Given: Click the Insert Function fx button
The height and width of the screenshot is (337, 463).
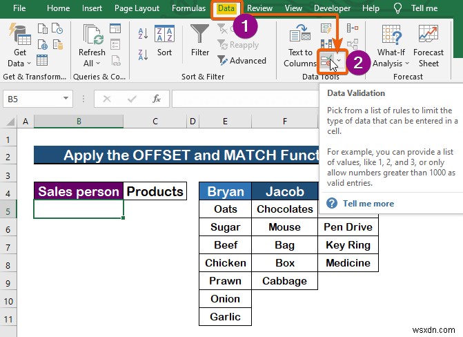Looking at the screenshot, I should (x=156, y=99).
